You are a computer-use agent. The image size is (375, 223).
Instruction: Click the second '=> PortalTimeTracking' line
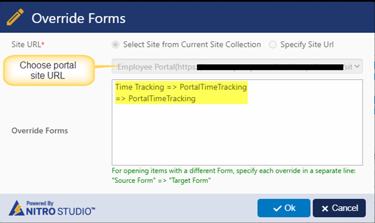click(x=156, y=98)
